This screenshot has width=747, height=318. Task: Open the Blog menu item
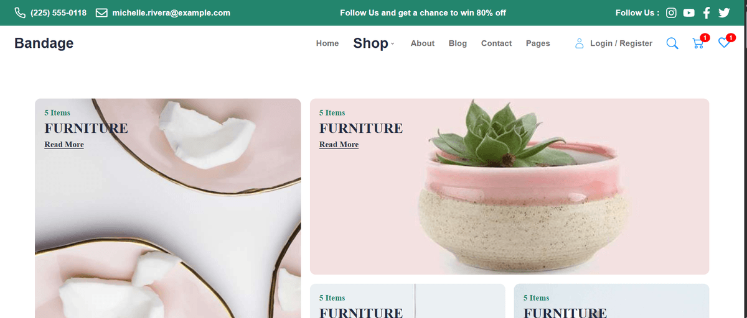pos(458,43)
